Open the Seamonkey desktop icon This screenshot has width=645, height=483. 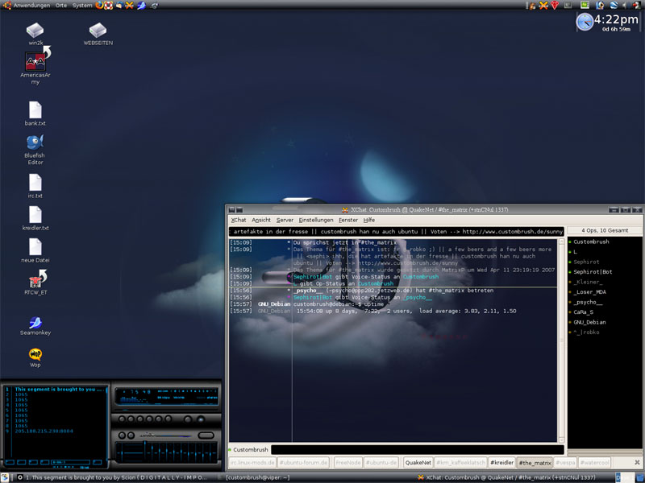tap(35, 320)
